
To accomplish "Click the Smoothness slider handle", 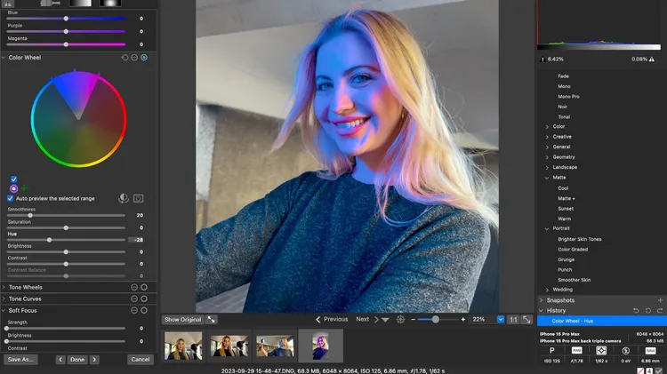I will point(30,216).
